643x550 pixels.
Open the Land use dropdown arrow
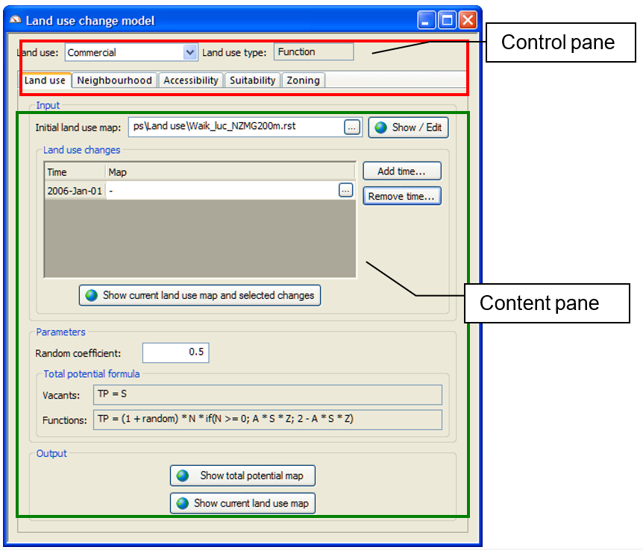(189, 53)
